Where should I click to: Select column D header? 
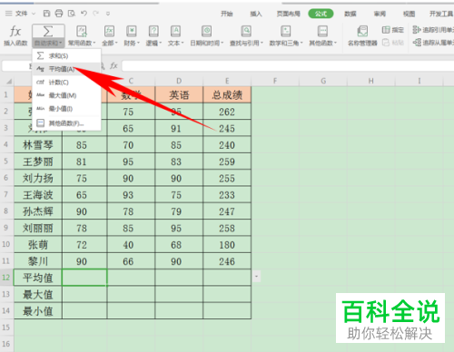pos(179,81)
